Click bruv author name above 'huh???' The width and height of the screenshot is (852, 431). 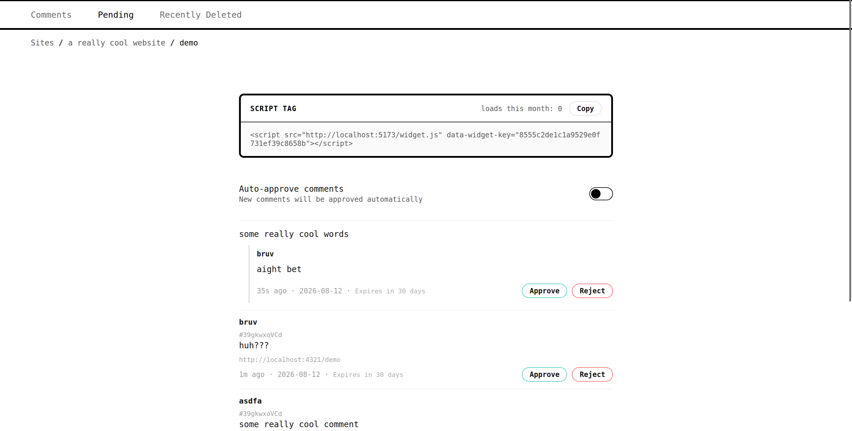[x=248, y=322]
